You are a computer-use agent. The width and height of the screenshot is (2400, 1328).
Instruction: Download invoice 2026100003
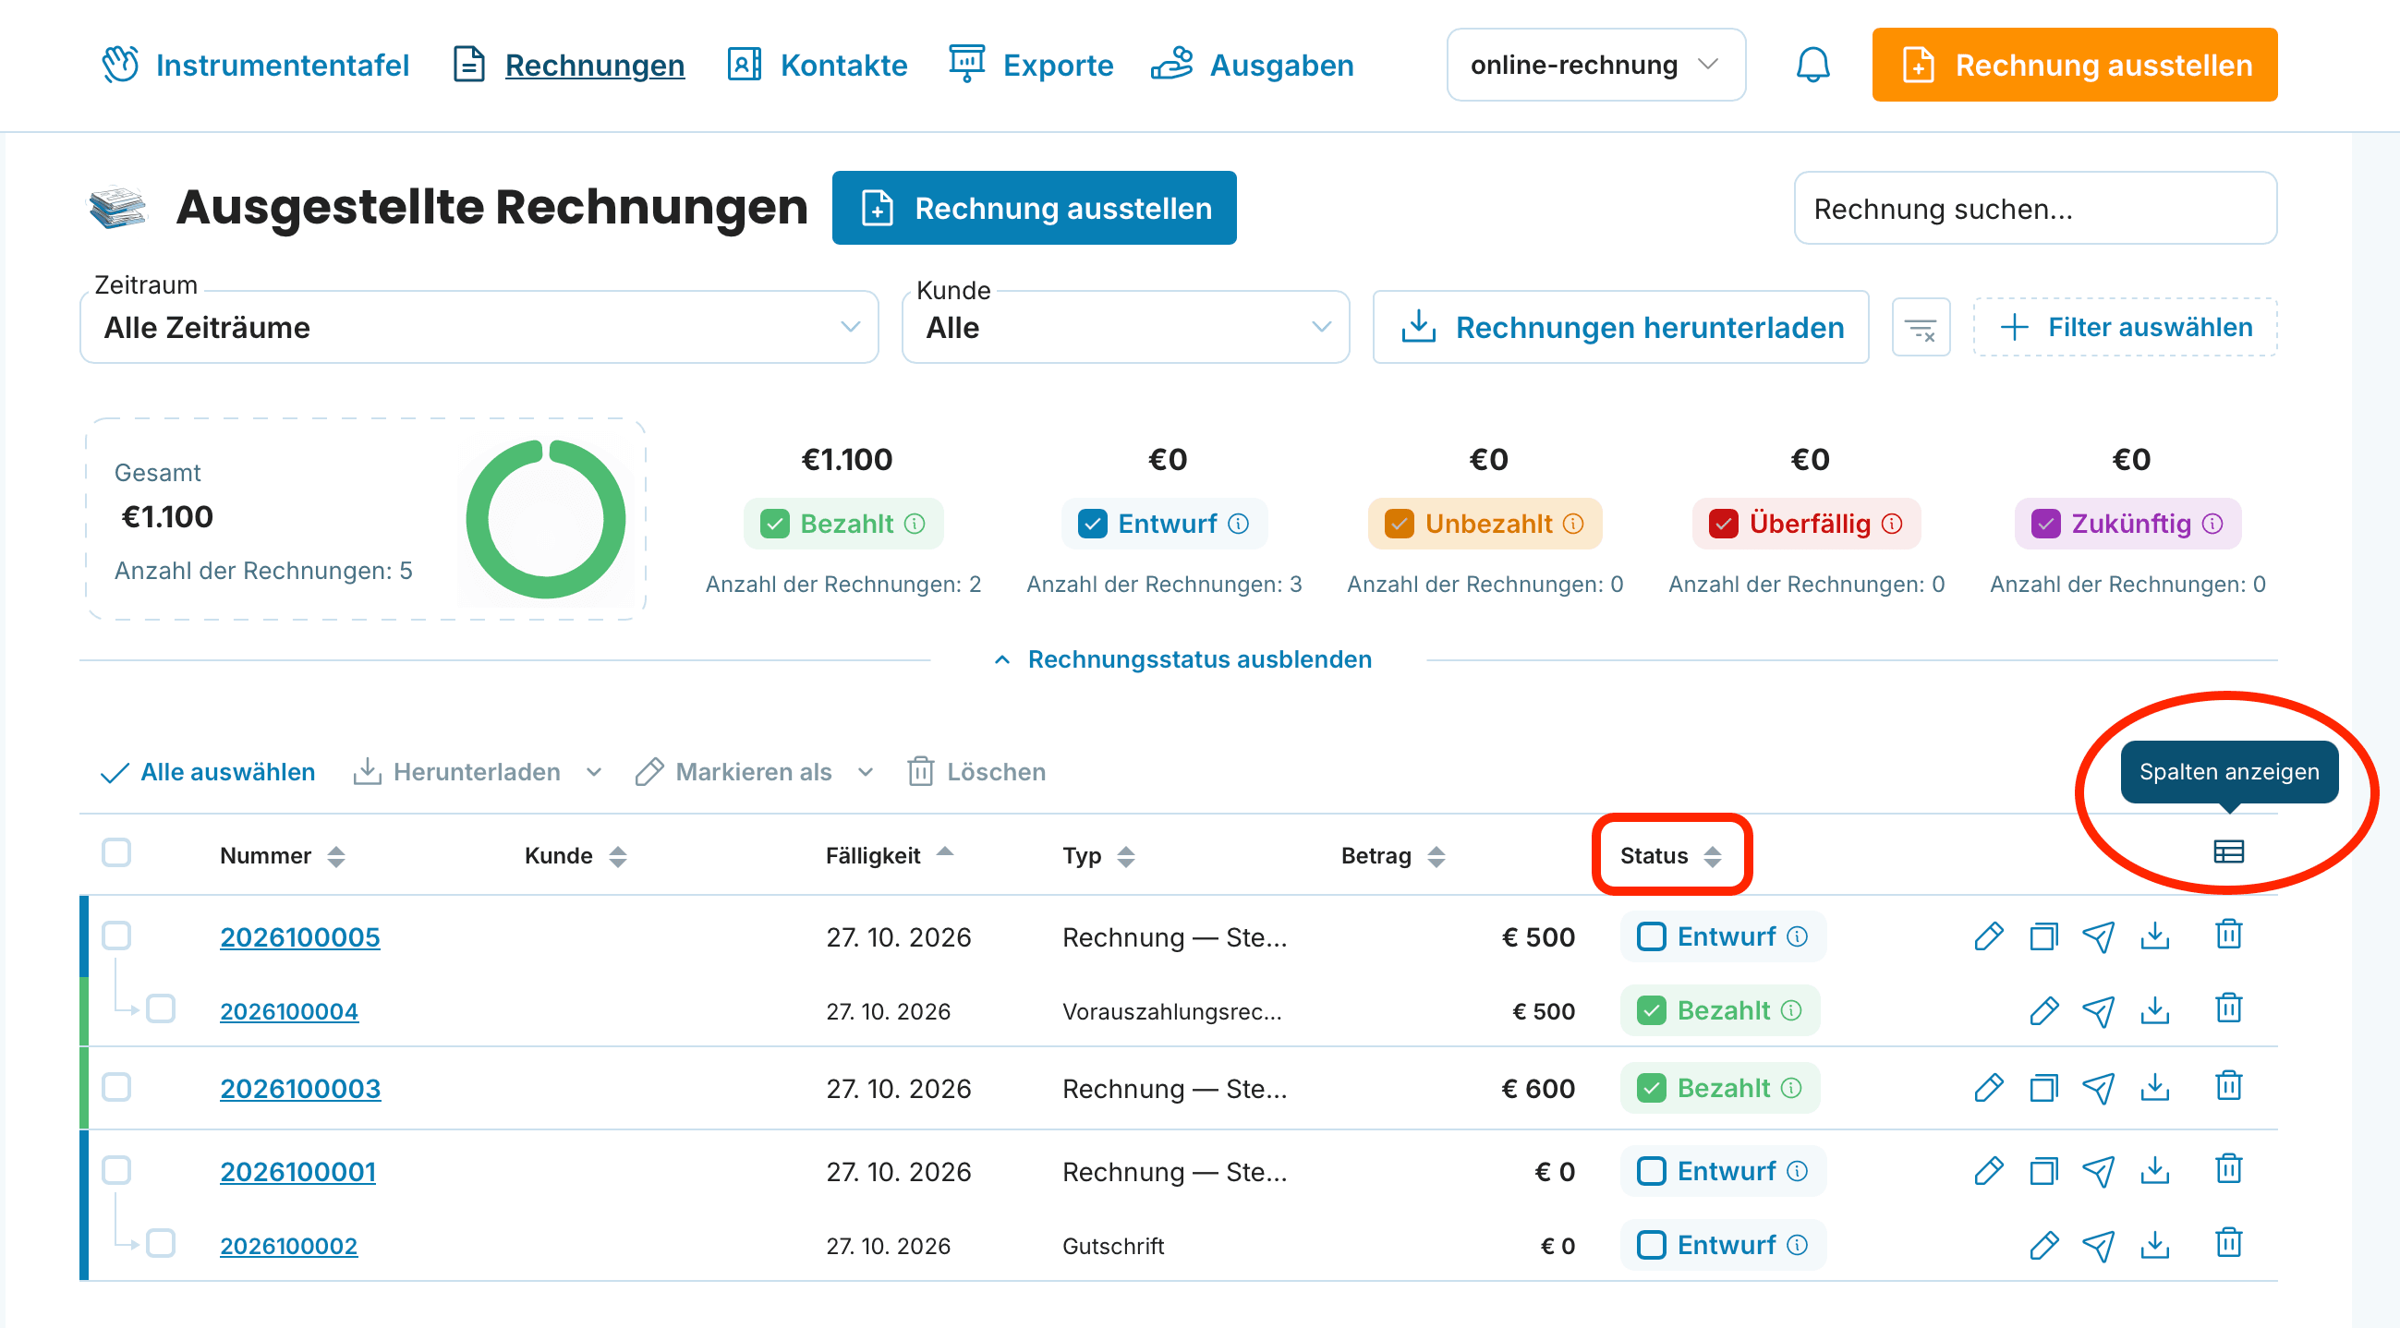pyautogui.click(x=2155, y=1088)
